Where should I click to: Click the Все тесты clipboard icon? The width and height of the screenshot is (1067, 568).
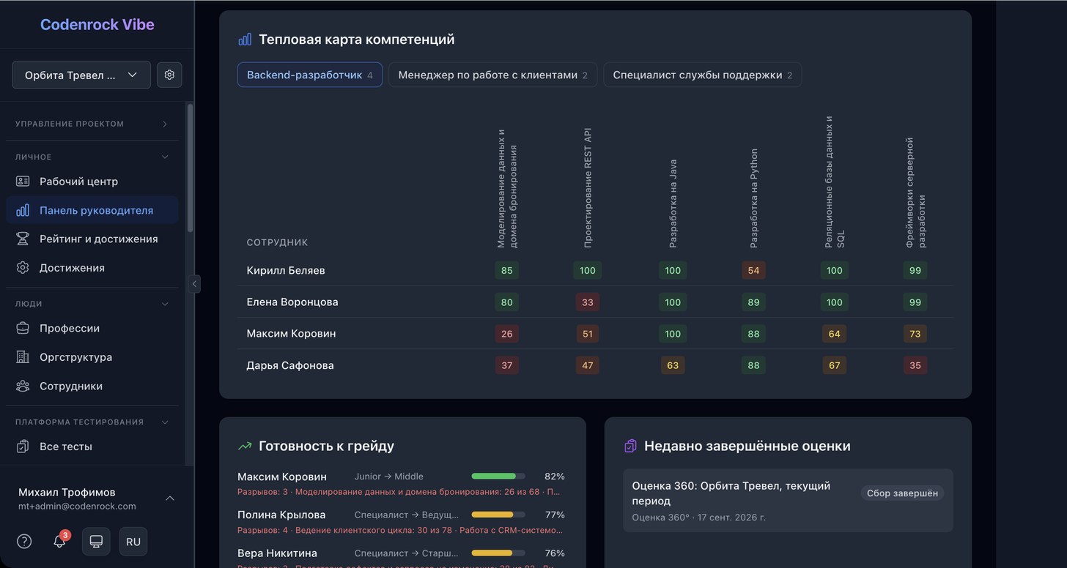coord(23,446)
